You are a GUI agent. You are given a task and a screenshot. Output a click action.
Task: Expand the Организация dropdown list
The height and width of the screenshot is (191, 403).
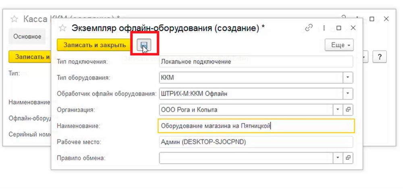coord(338,110)
